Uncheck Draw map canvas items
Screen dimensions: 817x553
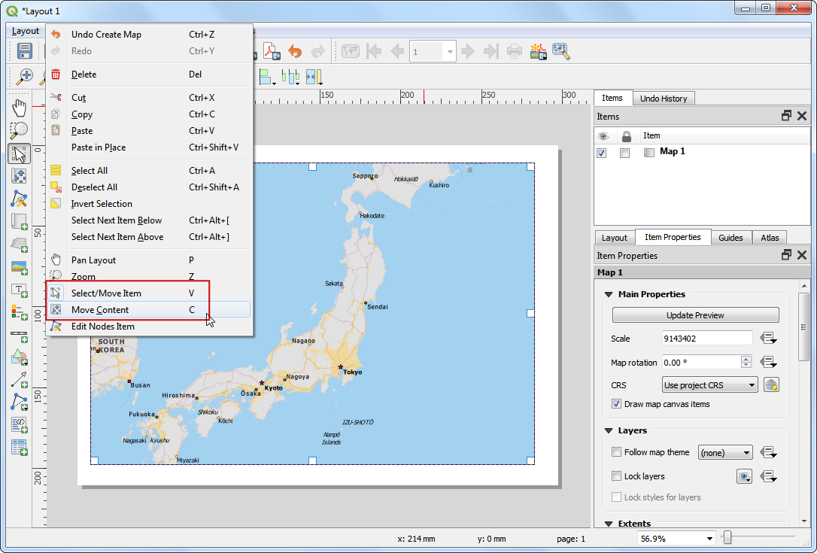[617, 404]
